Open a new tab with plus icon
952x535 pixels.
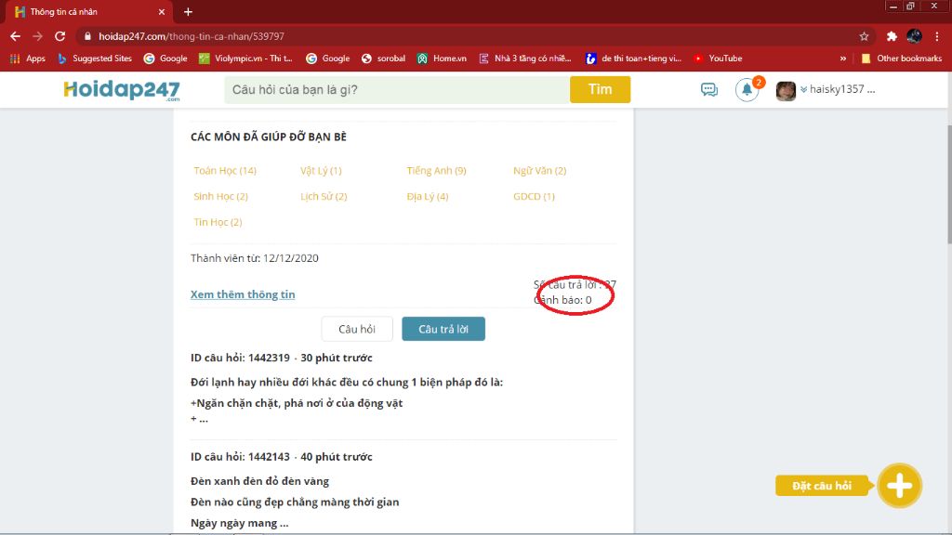tap(188, 11)
